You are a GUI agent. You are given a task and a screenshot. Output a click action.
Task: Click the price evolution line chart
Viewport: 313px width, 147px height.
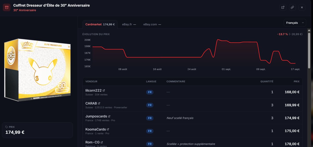pos(194,53)
